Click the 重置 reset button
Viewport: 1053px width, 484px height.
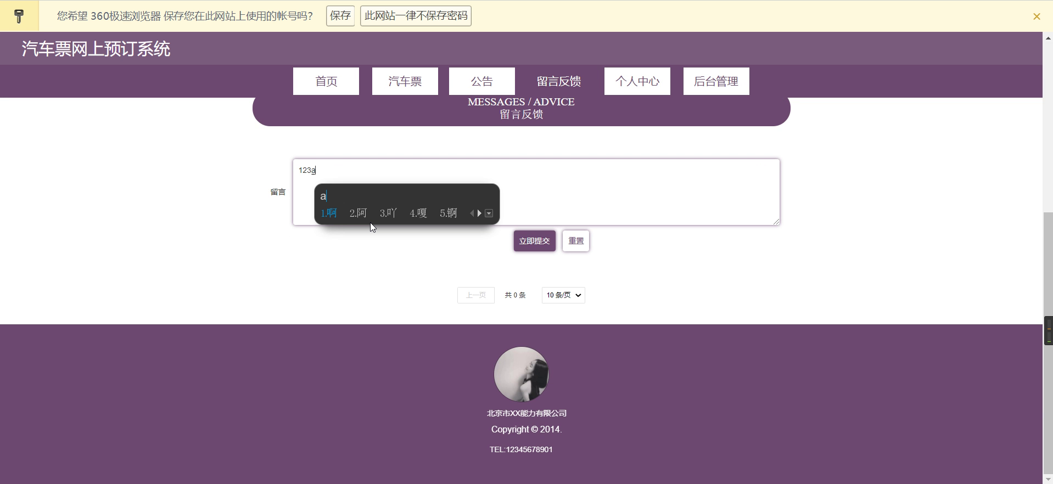(576, 241)
